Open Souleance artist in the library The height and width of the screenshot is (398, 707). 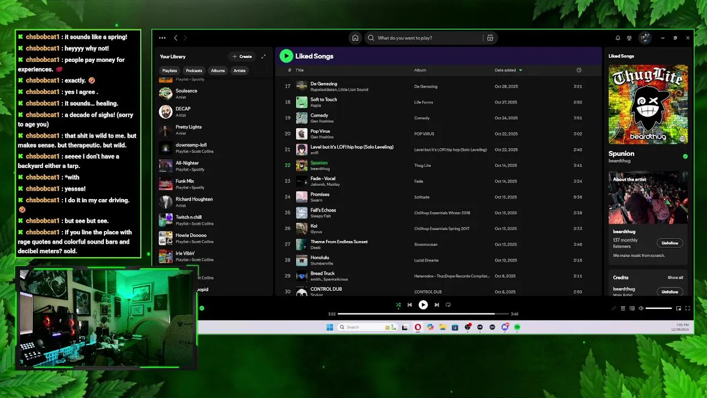click(214, 93)
